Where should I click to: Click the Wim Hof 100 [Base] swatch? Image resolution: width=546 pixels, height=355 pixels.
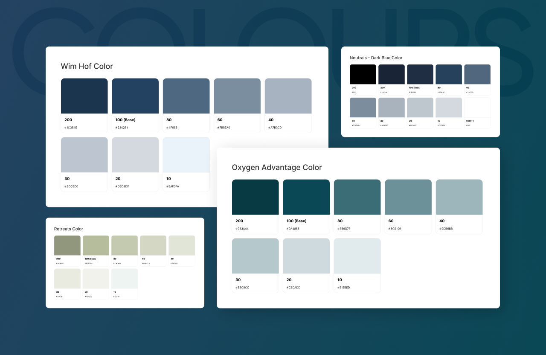tap(135, 96)
